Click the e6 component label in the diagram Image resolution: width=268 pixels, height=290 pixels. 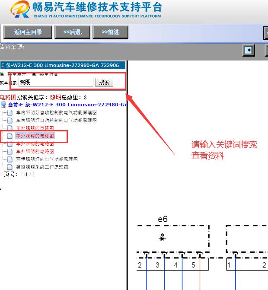coord(163,220)
